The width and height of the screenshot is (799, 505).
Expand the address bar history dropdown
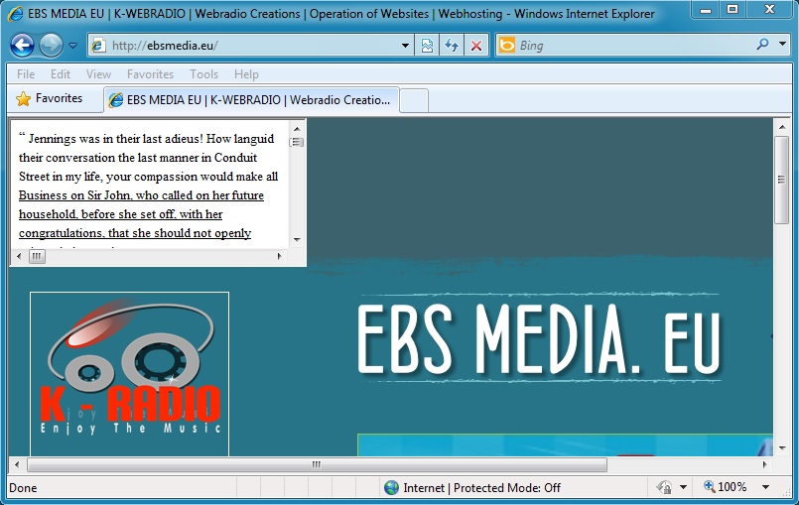[405, 46]
